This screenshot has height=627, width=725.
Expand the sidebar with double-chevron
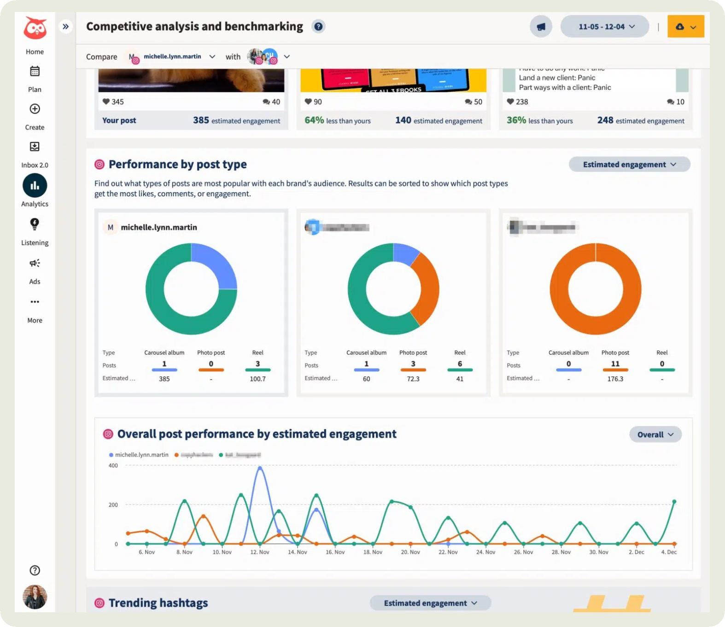(66, 27)
